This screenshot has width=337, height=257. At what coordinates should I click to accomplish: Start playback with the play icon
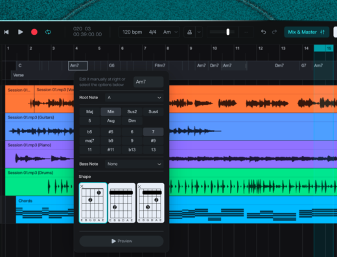21,32
